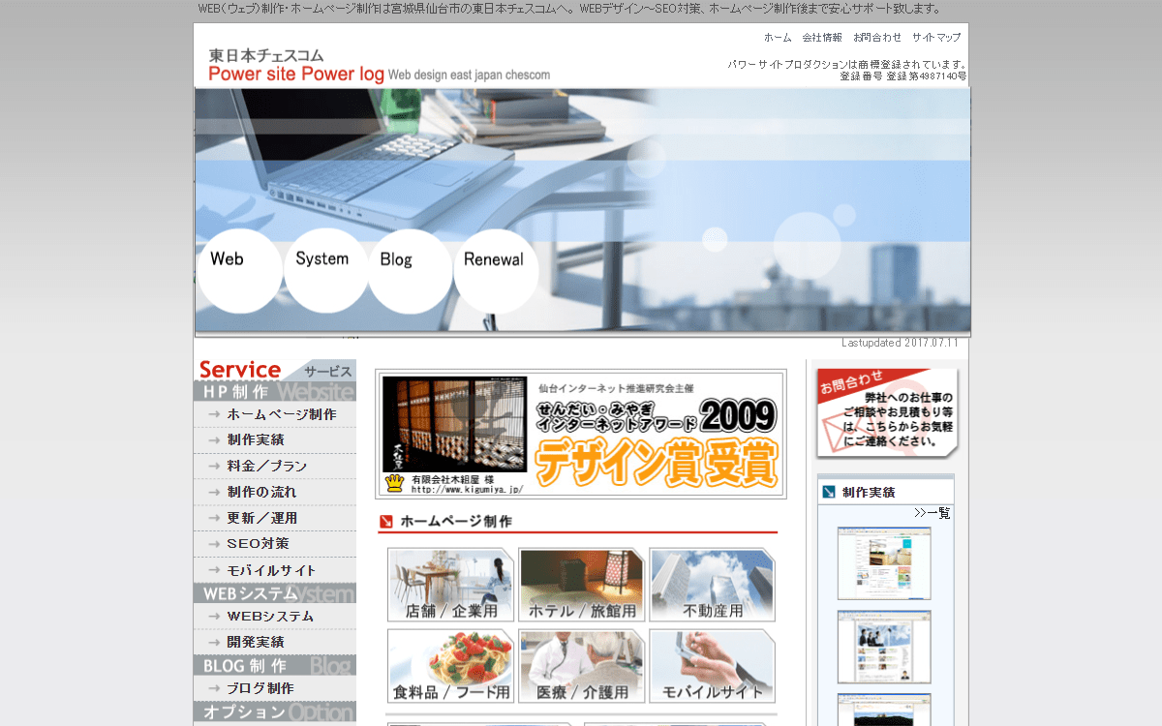Open the サイトマップ link
The image size is (1162, 726).
pos(936,38)
